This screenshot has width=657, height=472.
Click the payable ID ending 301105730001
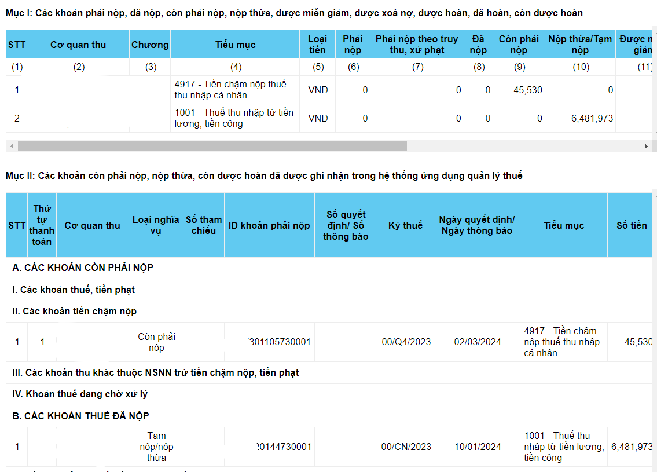pos(279,342)
